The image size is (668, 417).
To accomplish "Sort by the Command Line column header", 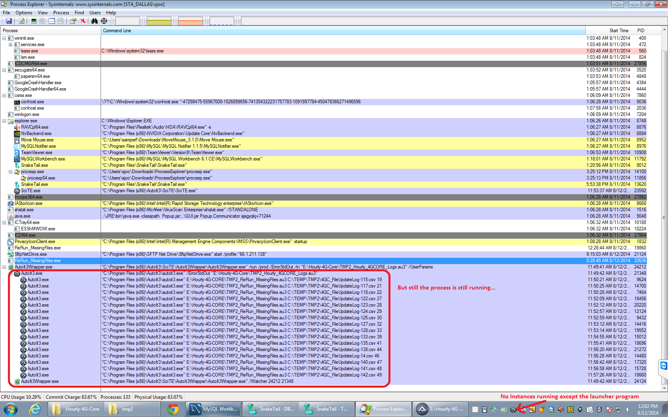I will click(343, 31).
